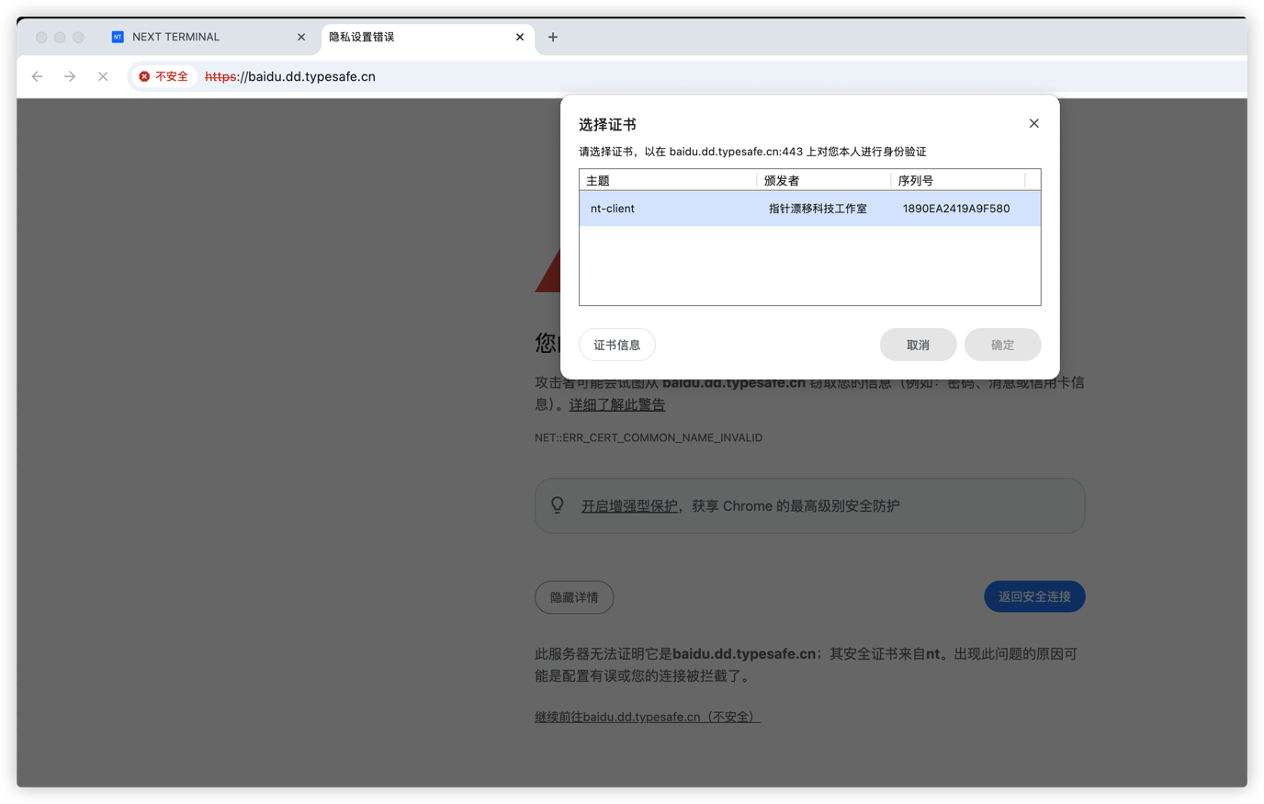Close the 选择证书 dialog with X icon

point(1033,123)
